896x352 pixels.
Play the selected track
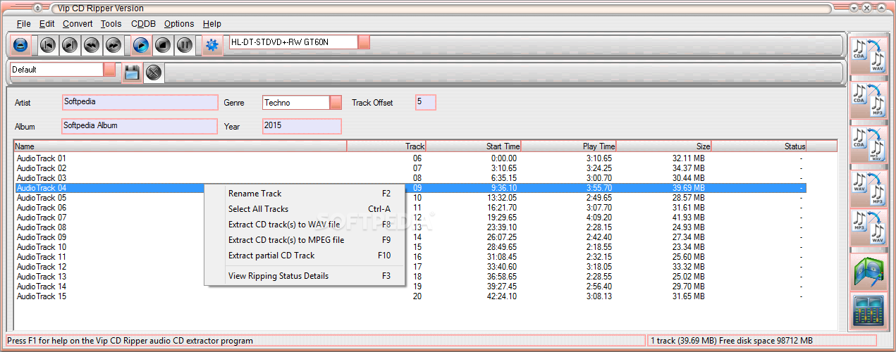pyautogui.click(x=141, y=45)
